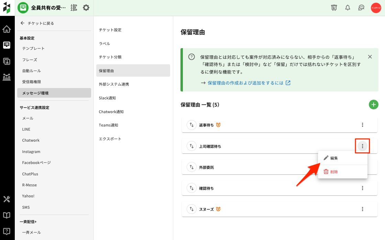Click the tools wrench icon in sidebar
Image resolution: width=385 pixels, height=240 pixels.
tap(7, 199)
